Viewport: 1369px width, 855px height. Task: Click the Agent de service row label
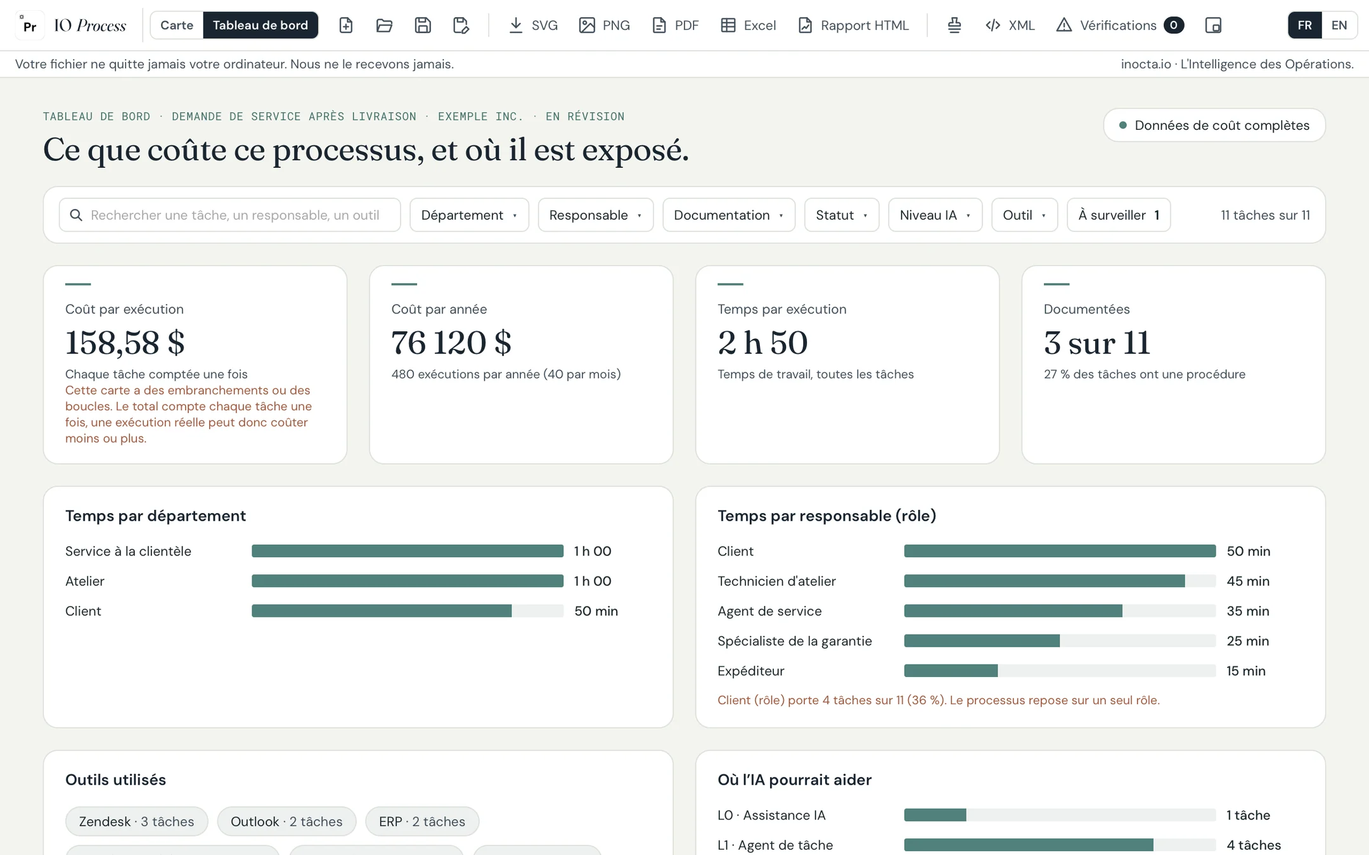click(x=769, y=611)
